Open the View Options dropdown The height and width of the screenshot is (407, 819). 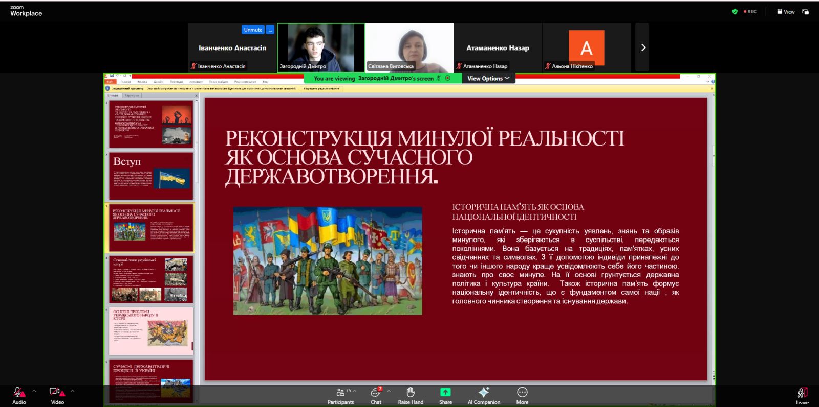pos(488,78)
